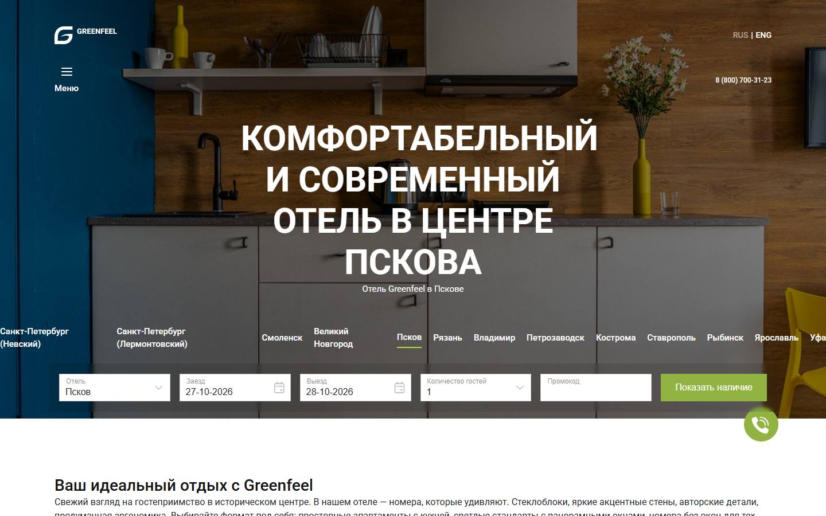The height and width of the screenshot is (516, 826).
Task: Switch language to ENG
Action: coord(763,35)
